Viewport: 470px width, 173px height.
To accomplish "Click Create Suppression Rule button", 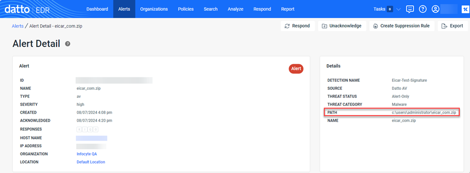I will coord(402,26).
